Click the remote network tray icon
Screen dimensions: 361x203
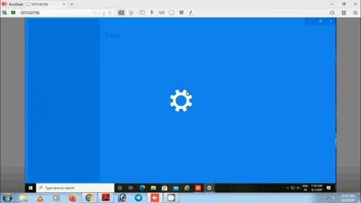pos(293,188)
